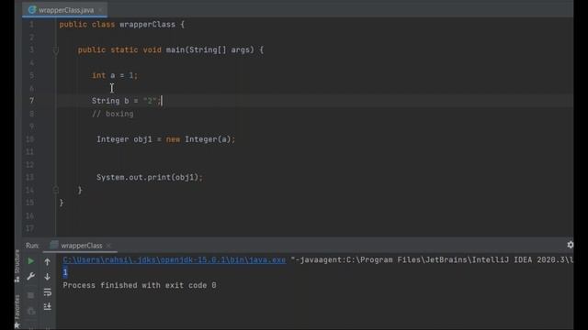The image size is (588, 330).
Task: Click the Run: label of tool window
Action: [x=32, y=246]
